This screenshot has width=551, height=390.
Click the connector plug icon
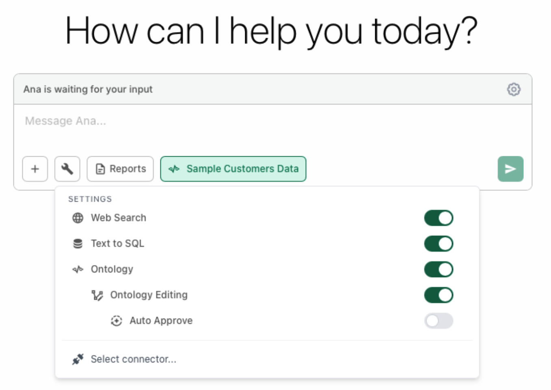point(78,359)
